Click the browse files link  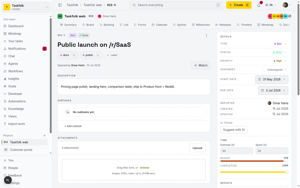(x=145, y=168)
